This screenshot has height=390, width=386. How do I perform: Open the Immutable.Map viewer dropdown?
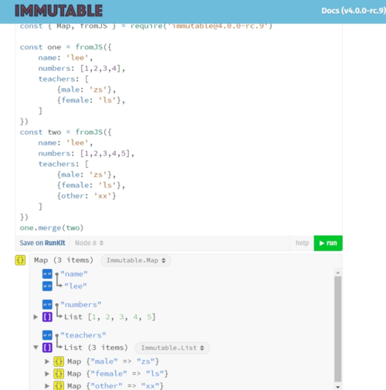click(x=136, y=261)
